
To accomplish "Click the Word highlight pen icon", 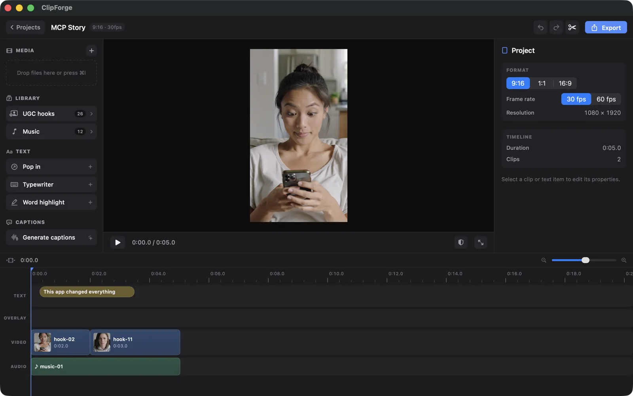I will 14,202.
